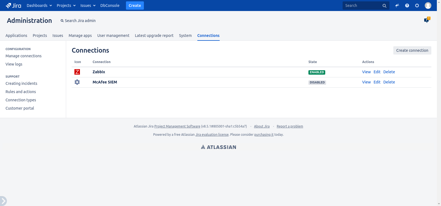Open Manage connections in sidebar
Image resolution: width=441 pixels, height=206 pixels.
23,56
